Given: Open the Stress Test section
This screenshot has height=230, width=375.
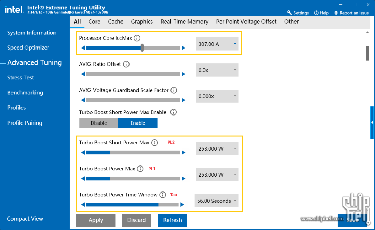Looking at the screenshot, I should click(x=20, y=78).
